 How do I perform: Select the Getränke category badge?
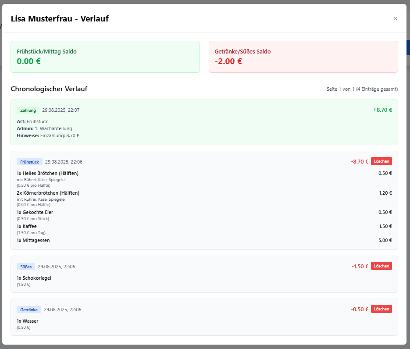[29, 310]
